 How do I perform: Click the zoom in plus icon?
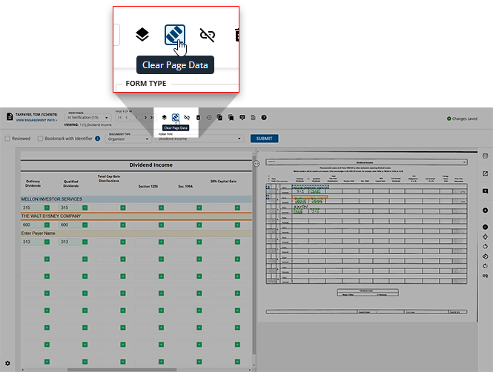pos(484,210)
